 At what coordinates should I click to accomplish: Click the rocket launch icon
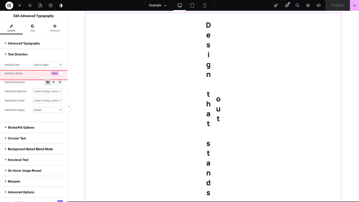276,5
